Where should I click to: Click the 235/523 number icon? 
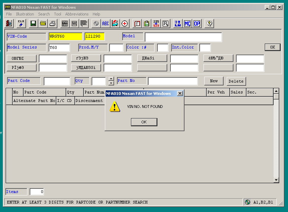click(156, 24)
